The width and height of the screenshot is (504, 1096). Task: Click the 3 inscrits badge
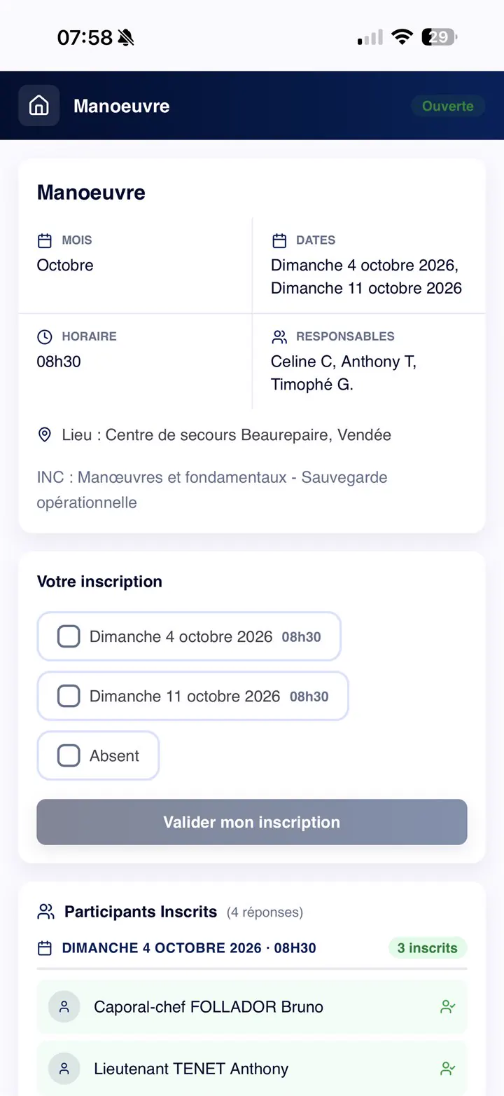(x=427, y=948)
